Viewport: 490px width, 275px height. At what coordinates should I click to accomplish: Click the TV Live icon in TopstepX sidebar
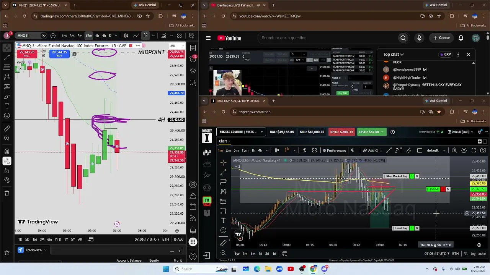(207, 201)
